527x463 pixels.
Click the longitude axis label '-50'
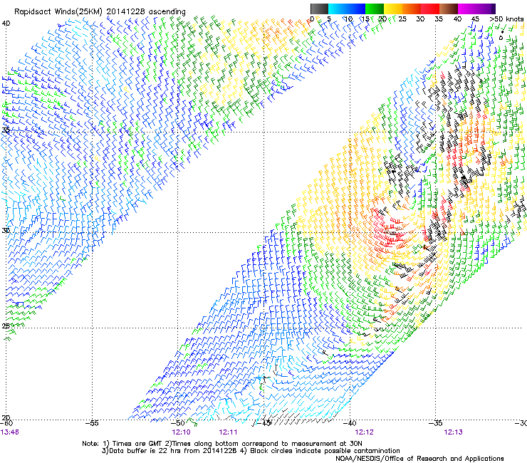178,423
